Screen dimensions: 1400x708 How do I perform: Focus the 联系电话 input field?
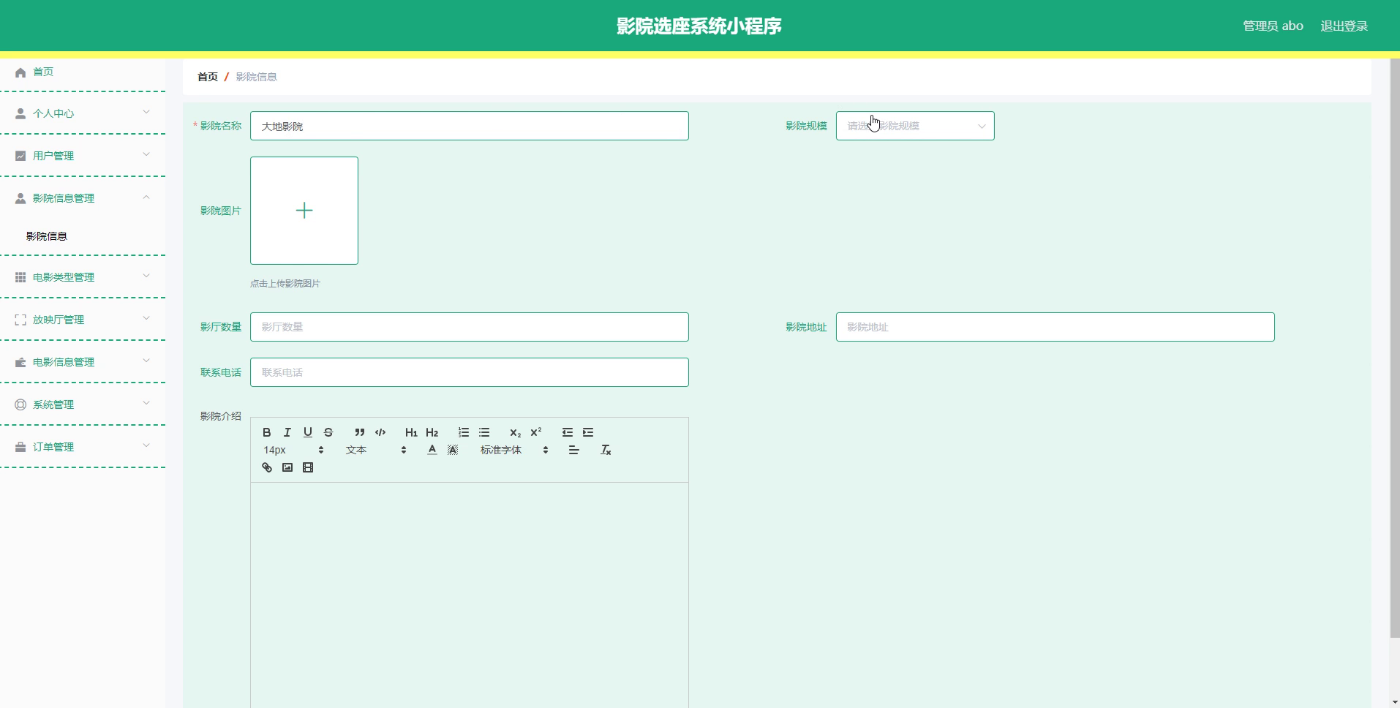click(x=470, y=372)
